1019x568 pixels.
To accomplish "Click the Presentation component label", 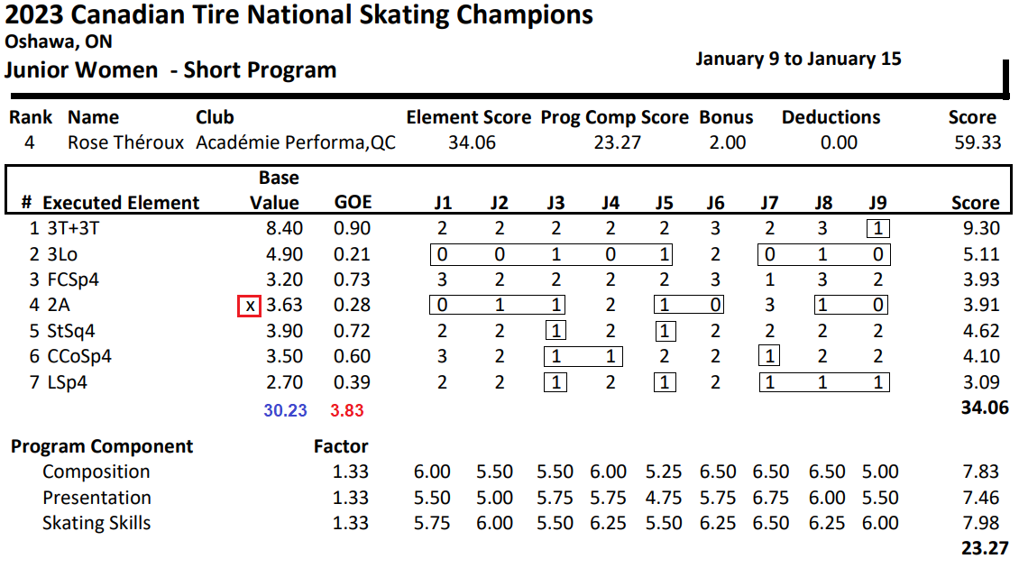I will point(96,498).
